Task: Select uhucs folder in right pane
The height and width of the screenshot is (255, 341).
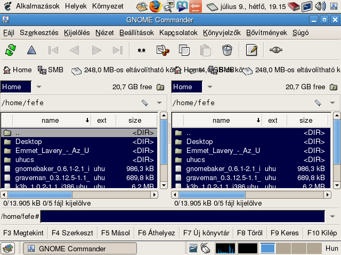Action: click(x=251, y=160)
